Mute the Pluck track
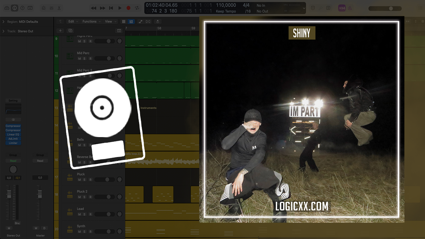 [x=79, y=180]
